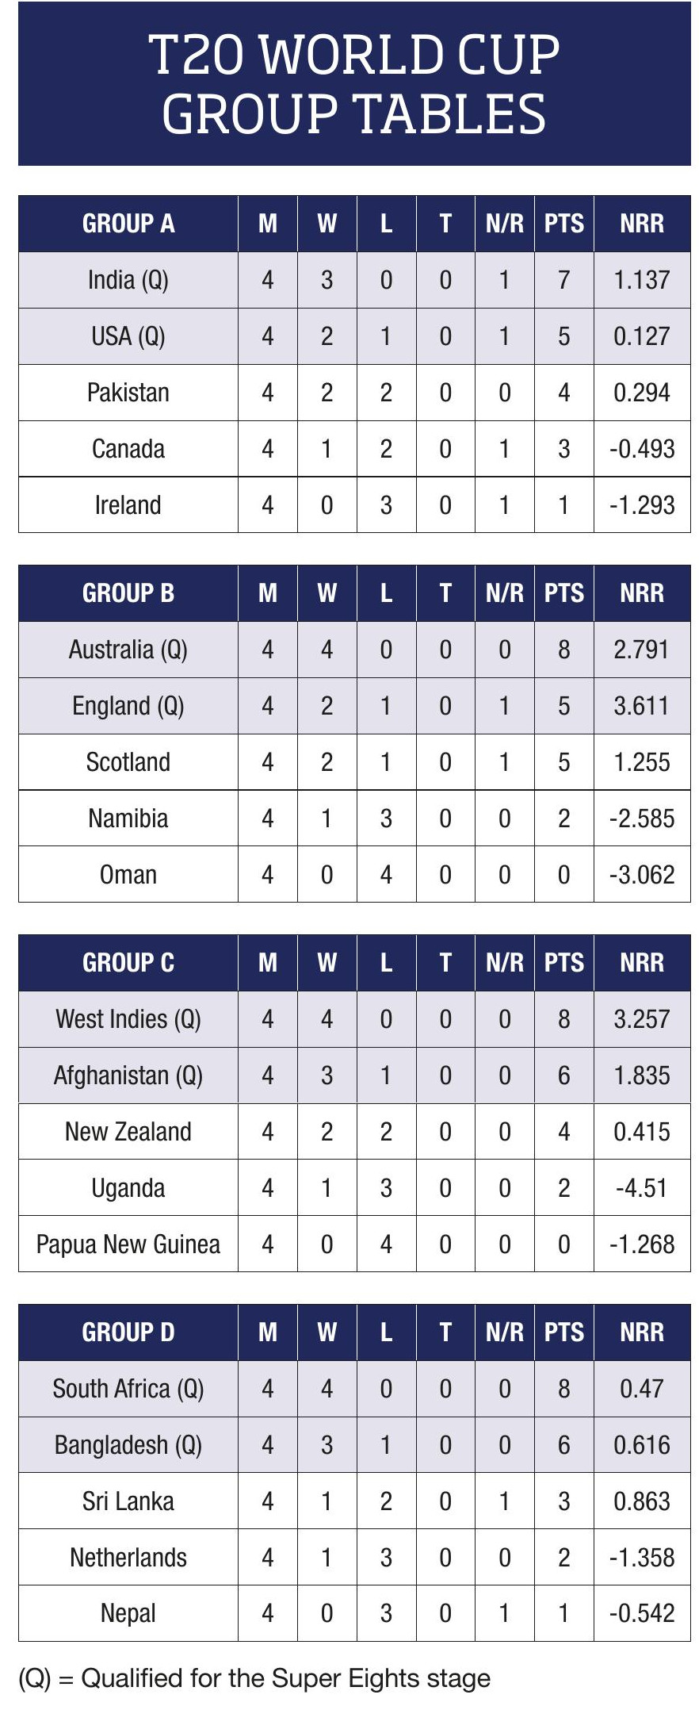The width and height of the screenshot is (699, 1710).
Task: Click Sri Lanka's NRR value 0.863
Action: pos(641,1501)
